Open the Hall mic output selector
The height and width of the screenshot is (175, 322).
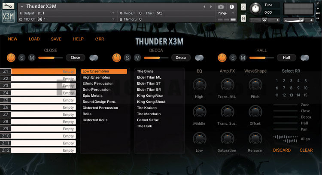click(x=286, y=58)
